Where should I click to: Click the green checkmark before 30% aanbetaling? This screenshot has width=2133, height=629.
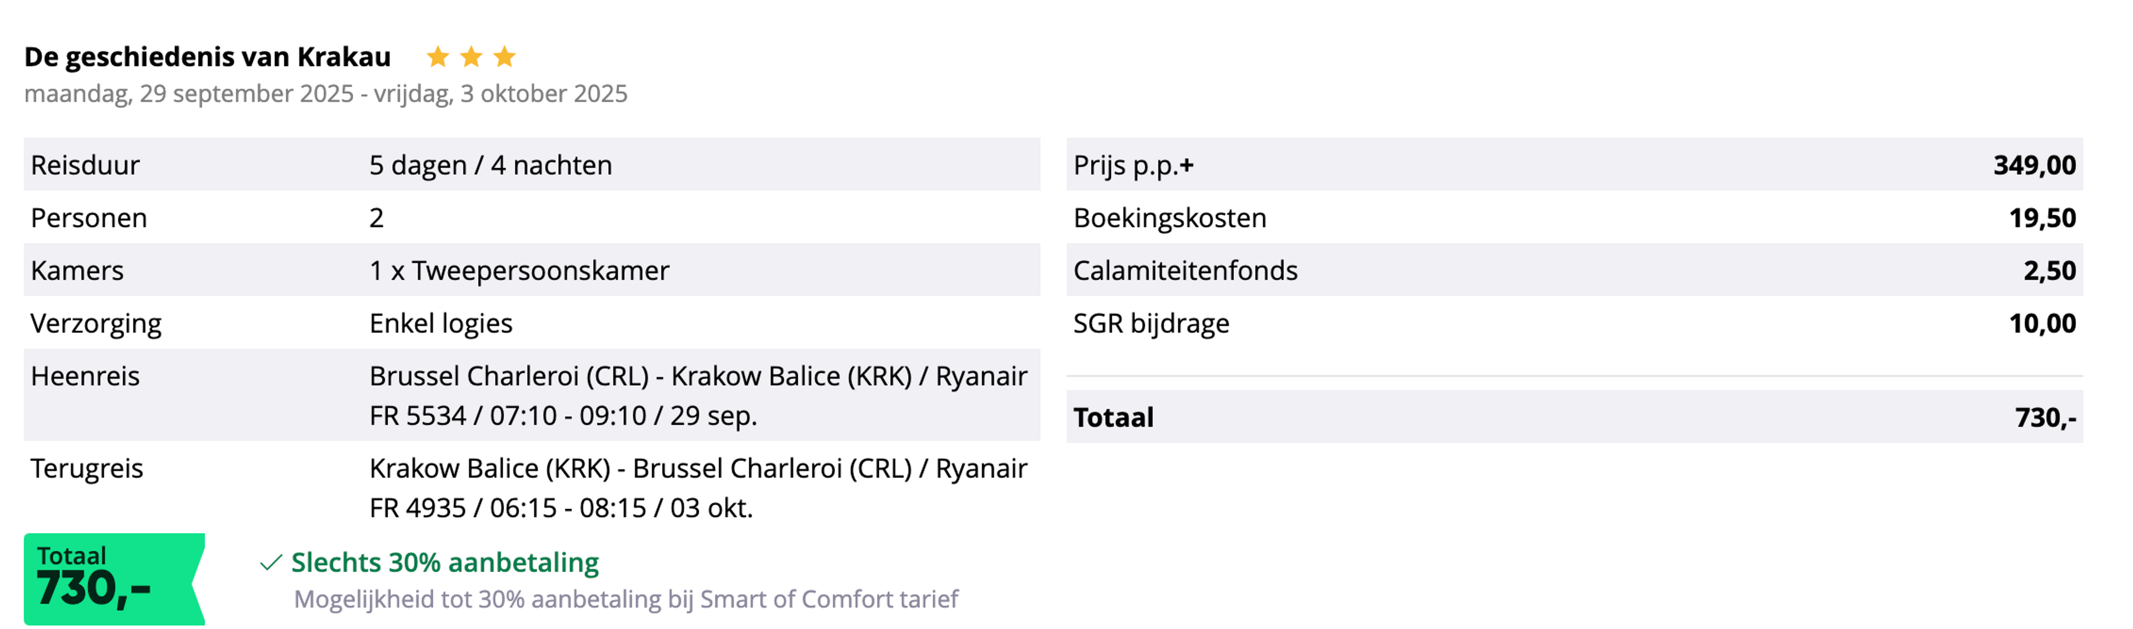pos(271,563)
